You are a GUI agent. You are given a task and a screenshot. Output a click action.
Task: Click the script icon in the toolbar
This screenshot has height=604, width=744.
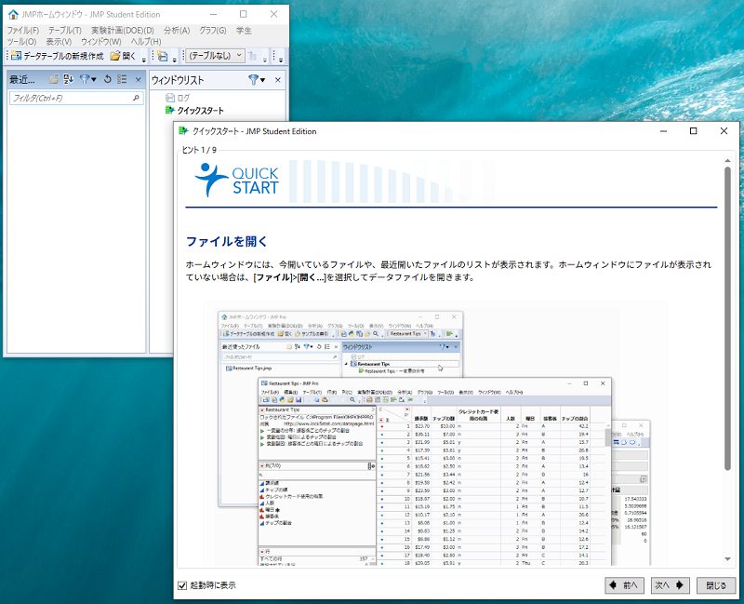coord(163,56)
